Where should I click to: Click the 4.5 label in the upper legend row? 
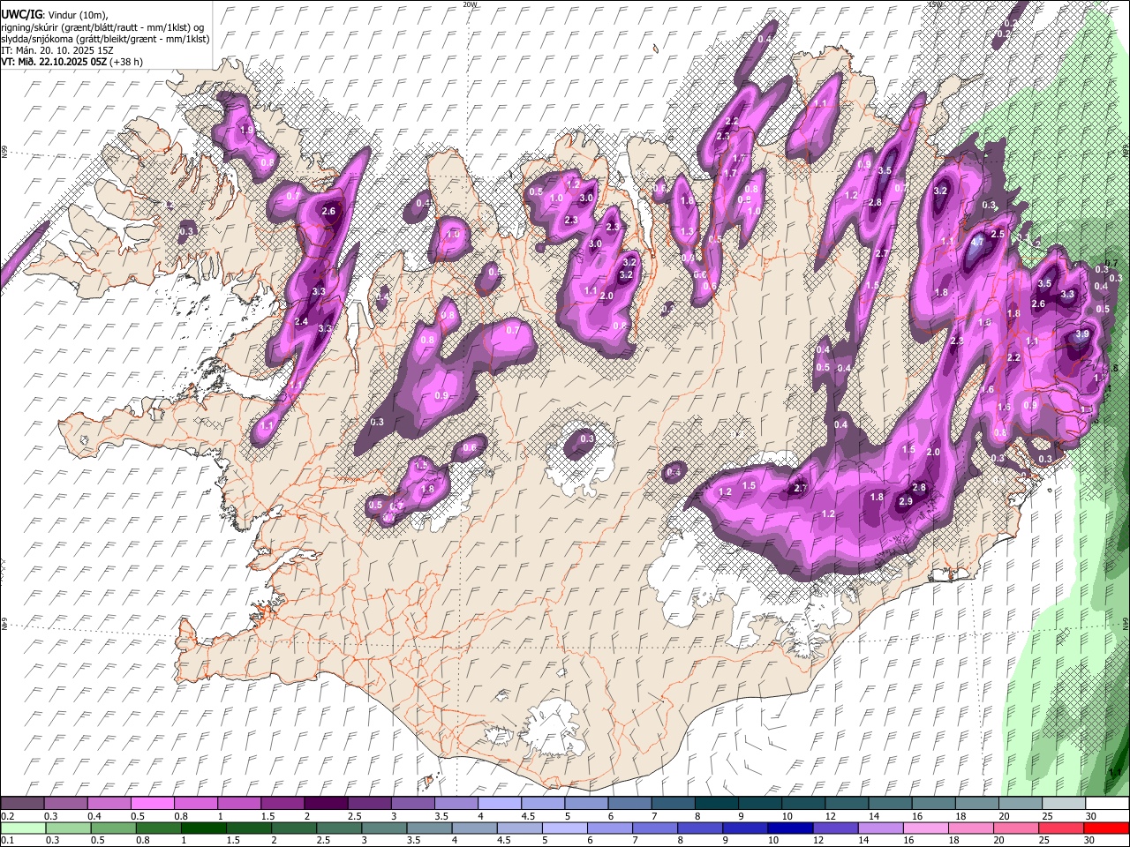528,816
